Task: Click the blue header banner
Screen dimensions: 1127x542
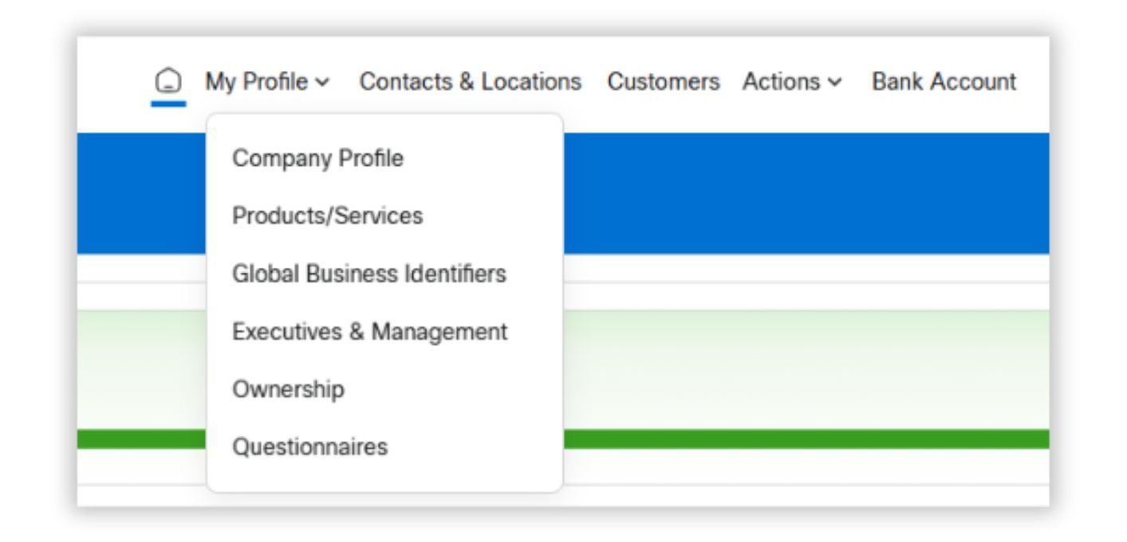Action: pyautogui.click(x=798, y=193)
